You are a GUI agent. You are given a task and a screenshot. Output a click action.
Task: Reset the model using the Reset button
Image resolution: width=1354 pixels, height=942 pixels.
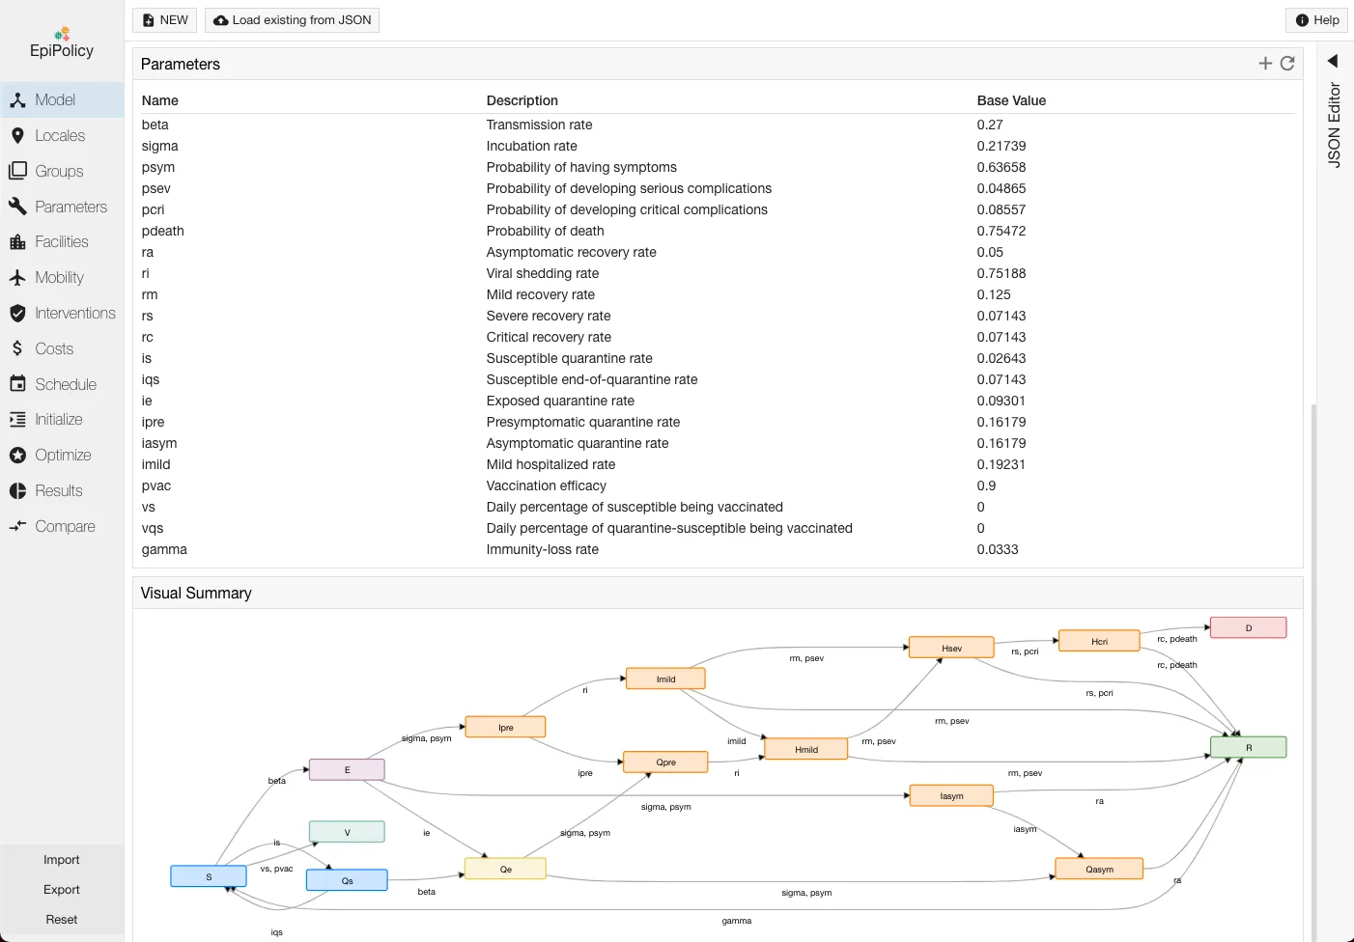tap(61, 919)
